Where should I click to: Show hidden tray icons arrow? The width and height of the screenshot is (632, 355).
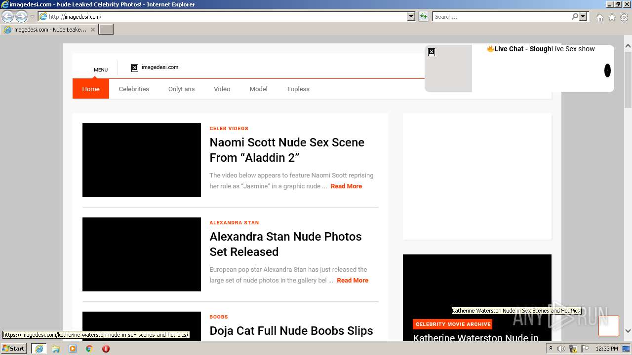tap(551, 349)
